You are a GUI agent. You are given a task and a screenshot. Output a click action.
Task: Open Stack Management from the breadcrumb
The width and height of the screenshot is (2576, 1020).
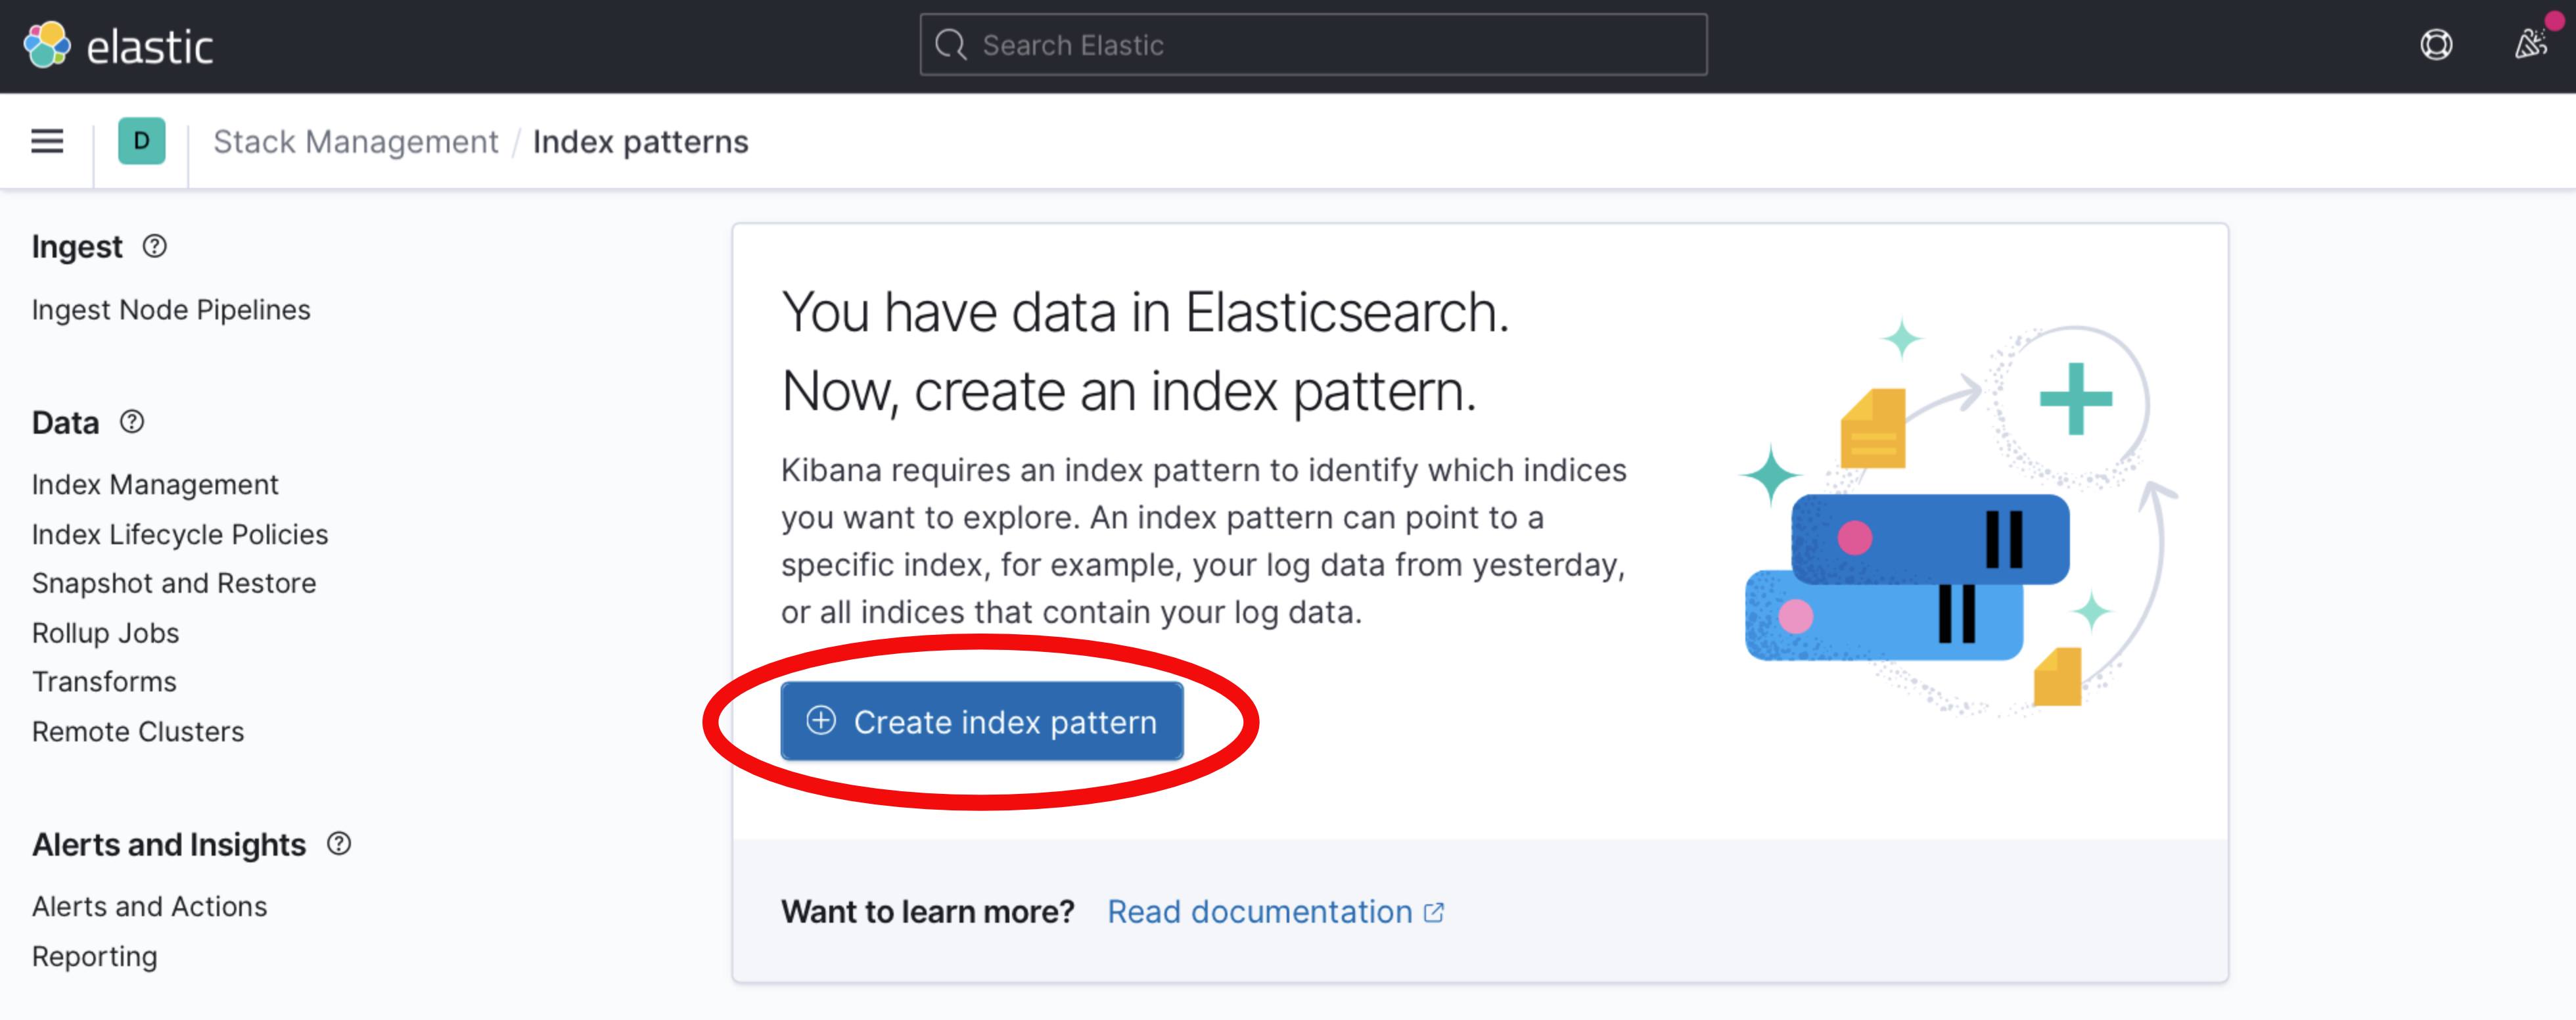click(355, 141)
